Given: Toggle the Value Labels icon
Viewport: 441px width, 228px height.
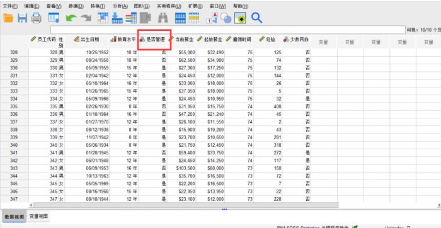Looking at the screenshot, I should point(212,18).
